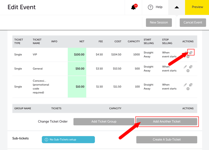Click the $10.00 net price cell

pyautogui.click(x=77, y=87)
